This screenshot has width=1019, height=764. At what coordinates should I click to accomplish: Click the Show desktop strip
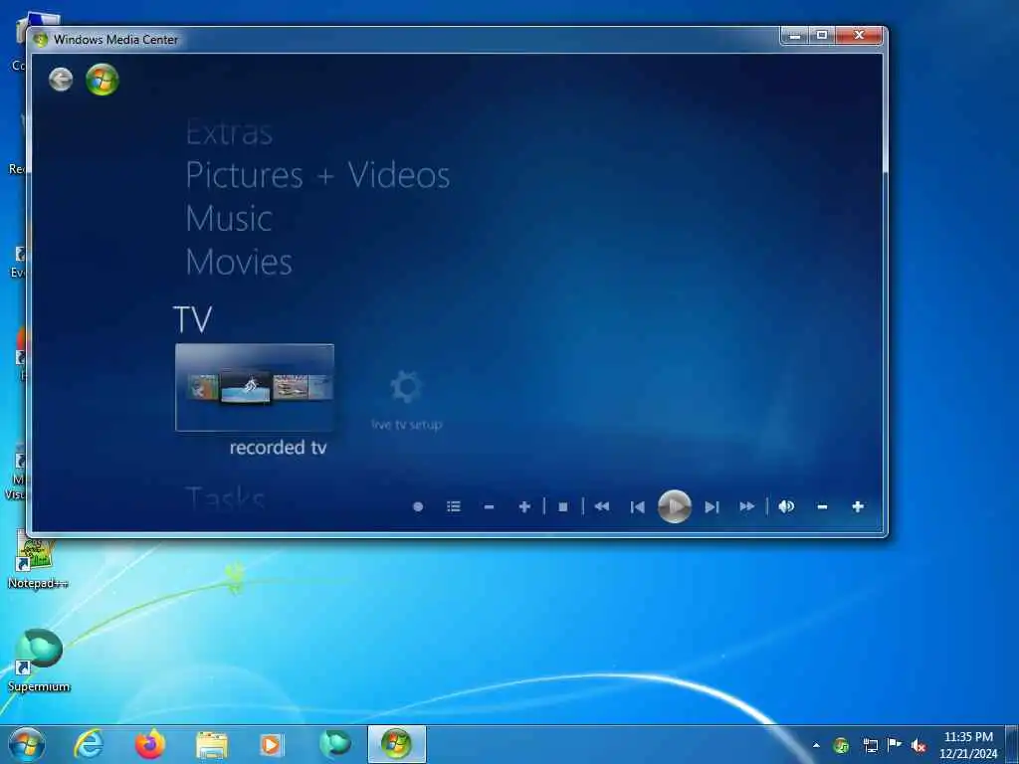pyautogui.click(x=1012, y=744)
